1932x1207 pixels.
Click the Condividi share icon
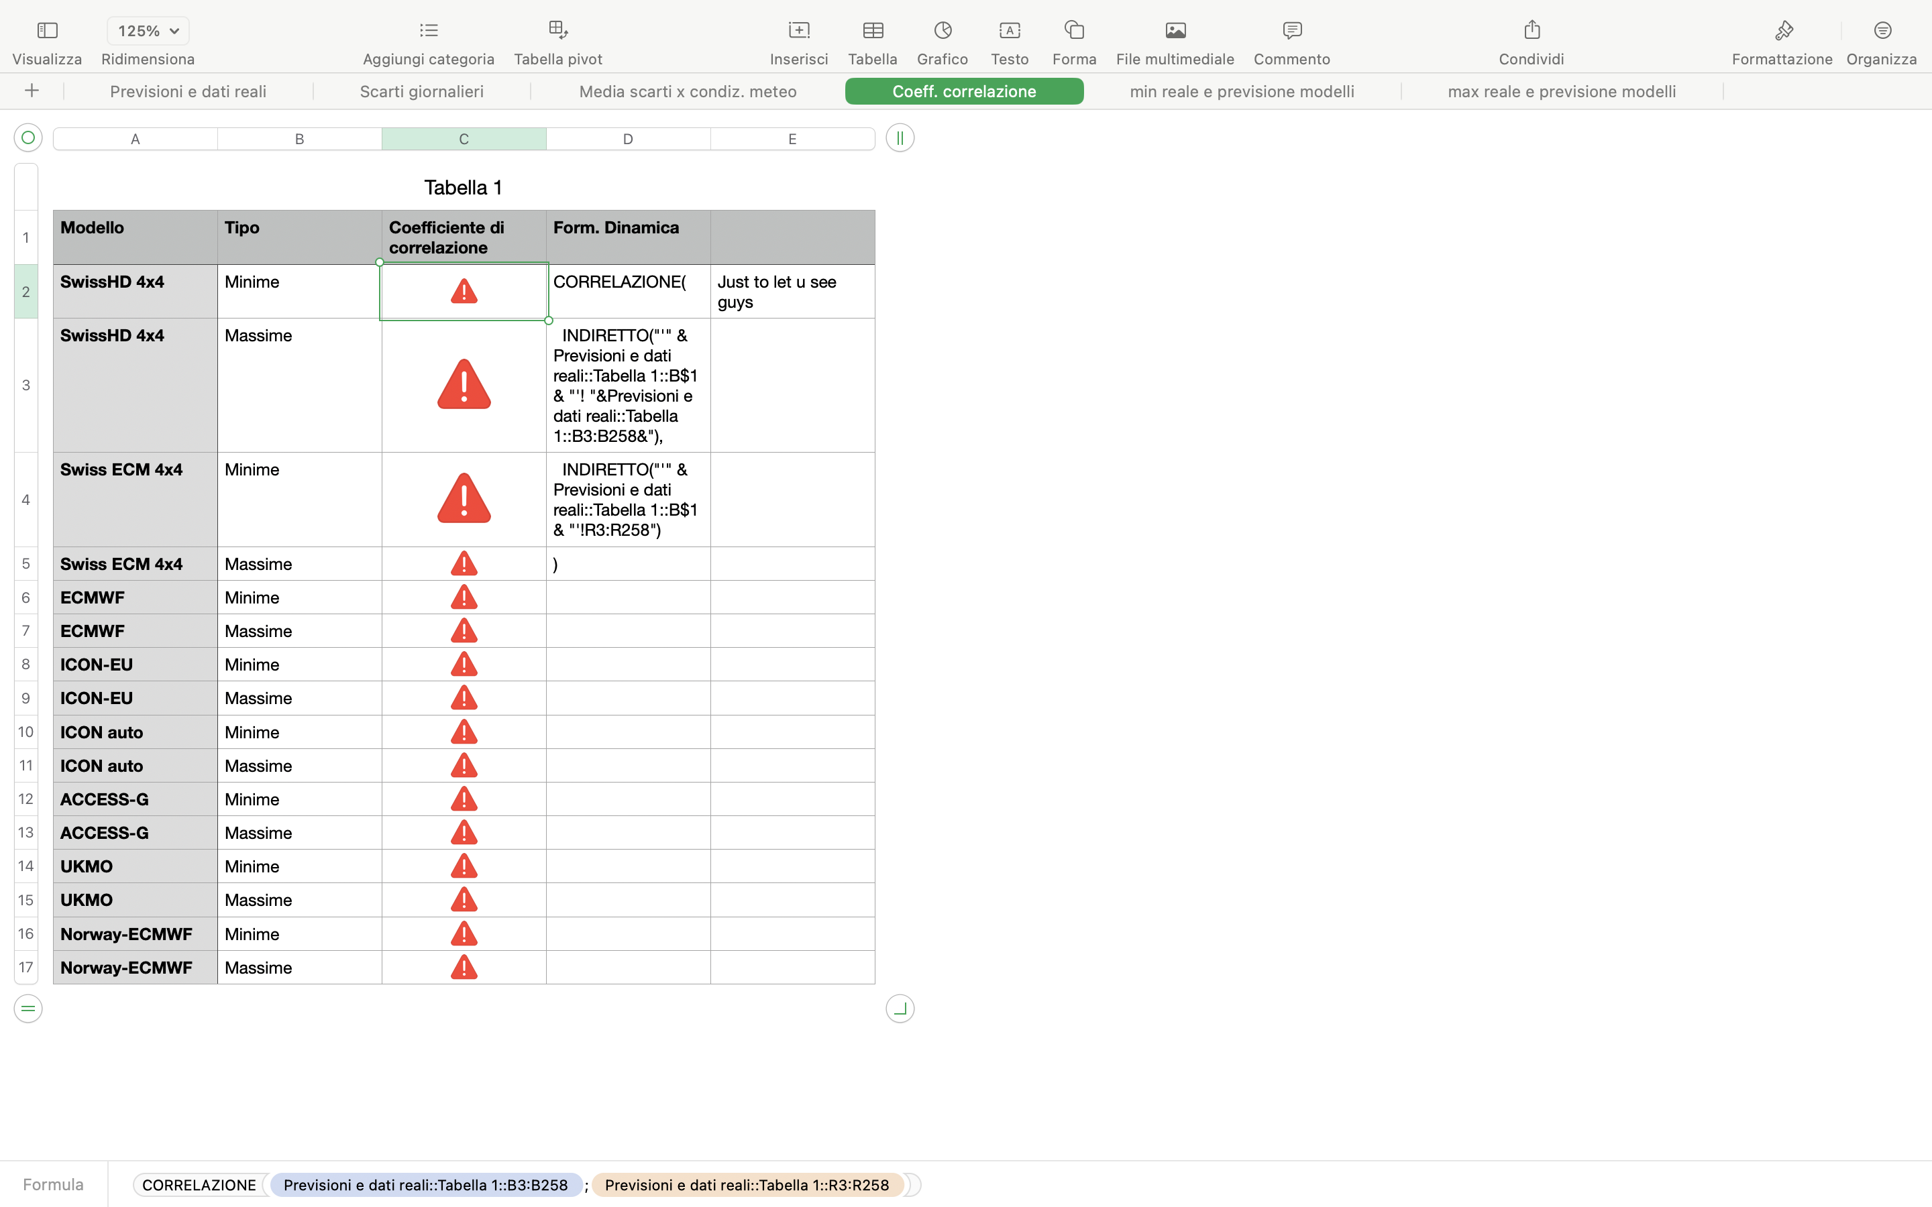click(x=1532, y=30)
